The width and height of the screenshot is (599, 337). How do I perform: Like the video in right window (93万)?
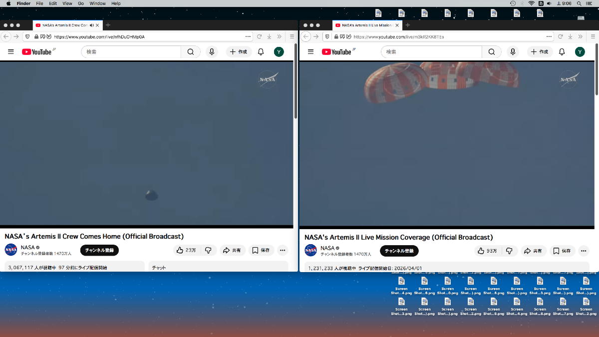tap(487, 251)
